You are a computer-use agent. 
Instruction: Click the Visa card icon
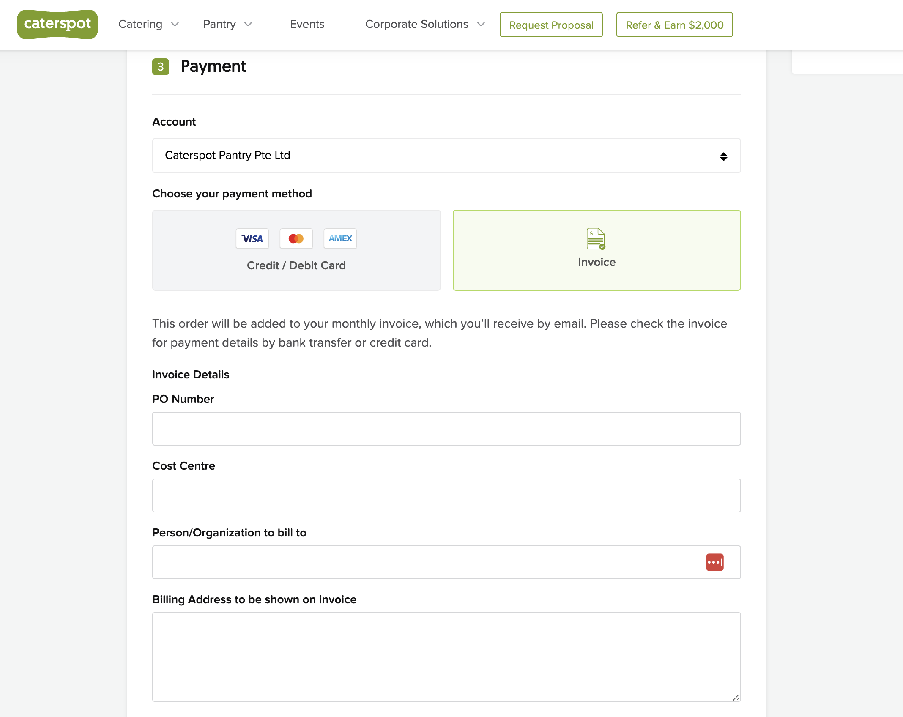pos(252,239)
